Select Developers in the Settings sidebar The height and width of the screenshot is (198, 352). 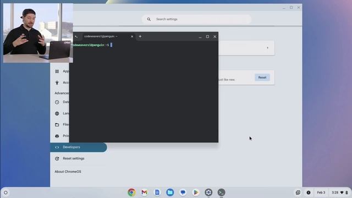pyautogui.click(x=79, y=147)
